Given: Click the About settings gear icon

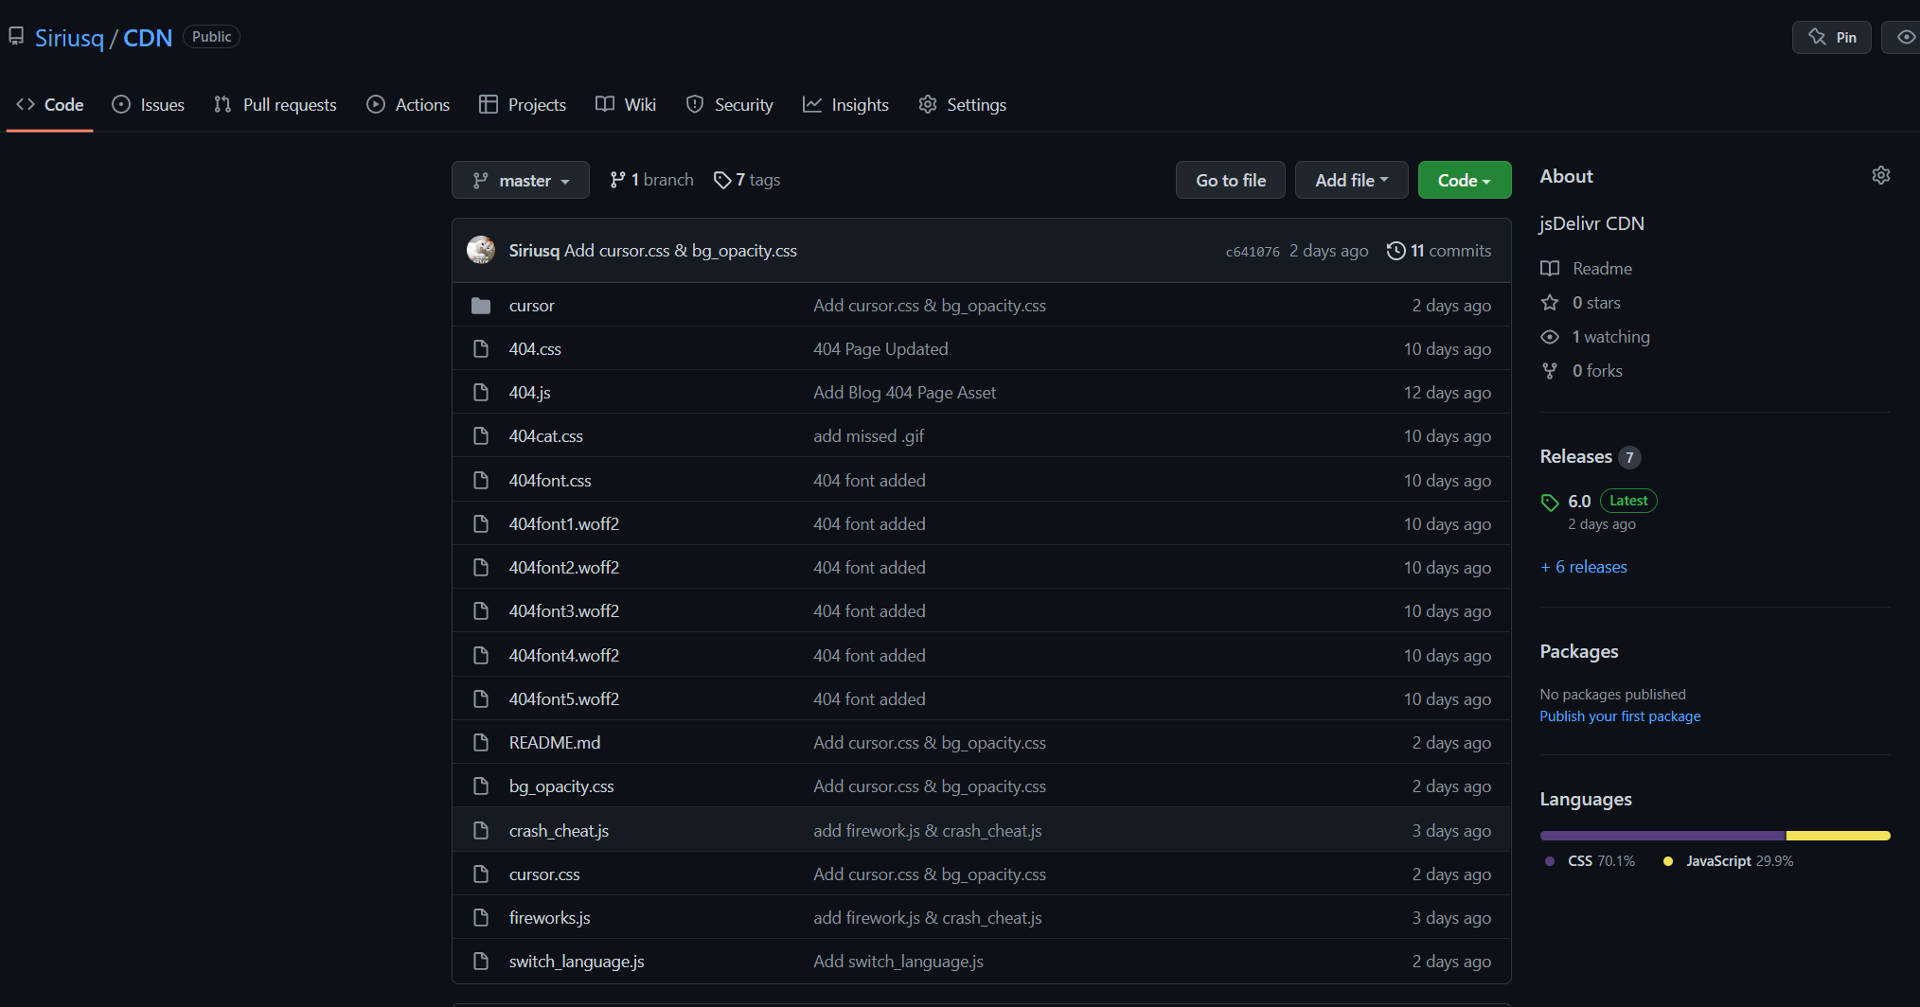Looking at the screenshot, I should tap(1880, 176).
